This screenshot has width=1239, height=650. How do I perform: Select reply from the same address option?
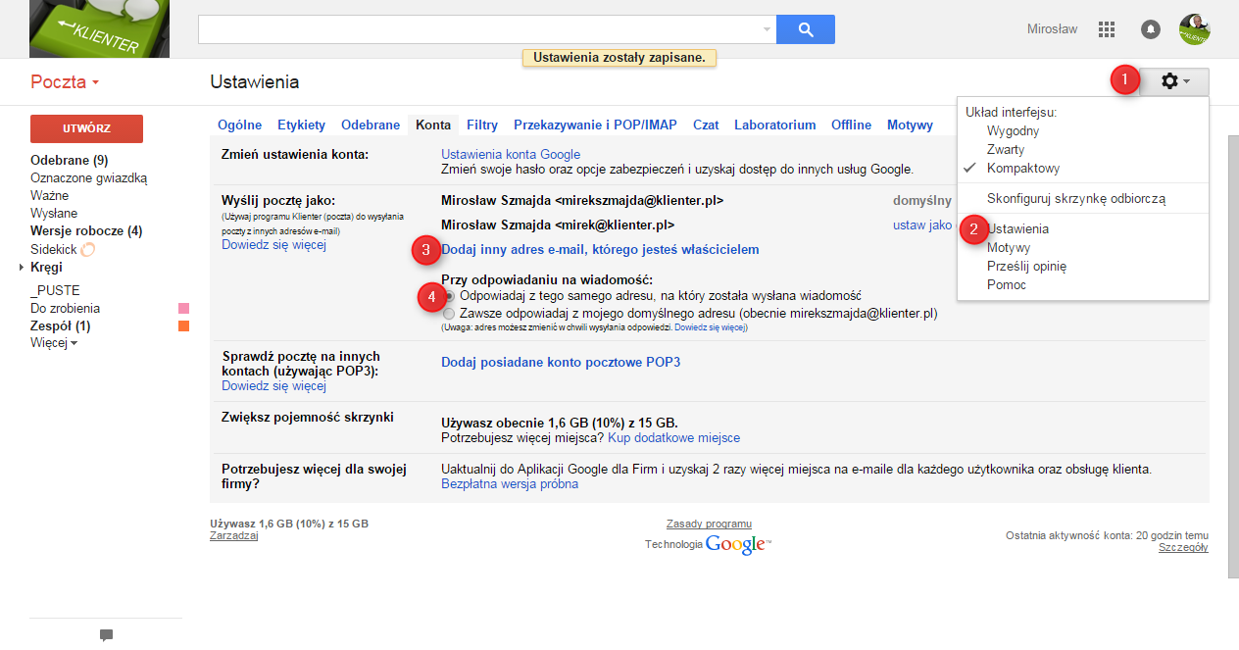(450, 295)
